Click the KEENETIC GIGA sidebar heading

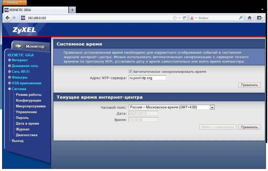click(21, 55)
